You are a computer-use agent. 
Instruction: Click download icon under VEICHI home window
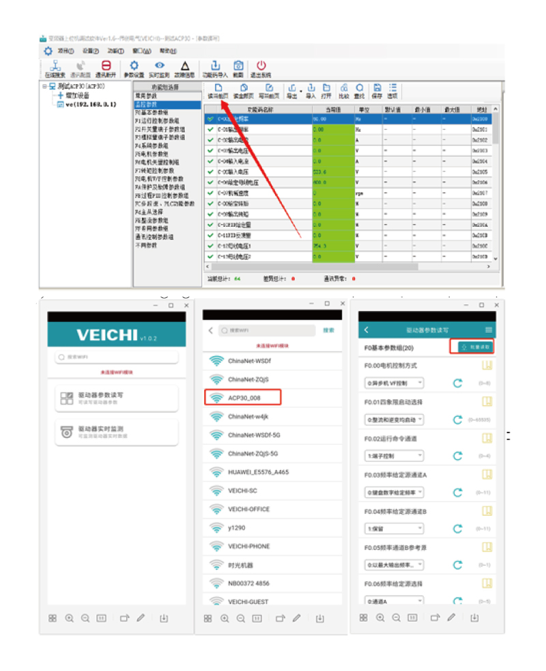(x=164, y=618)
